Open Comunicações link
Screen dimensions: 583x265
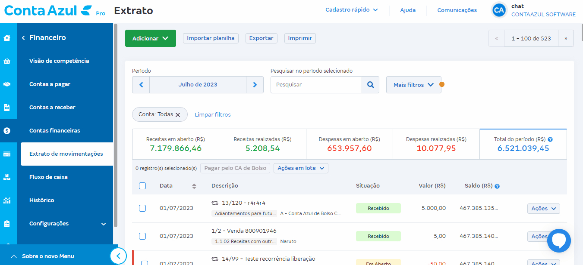point(457,10)
